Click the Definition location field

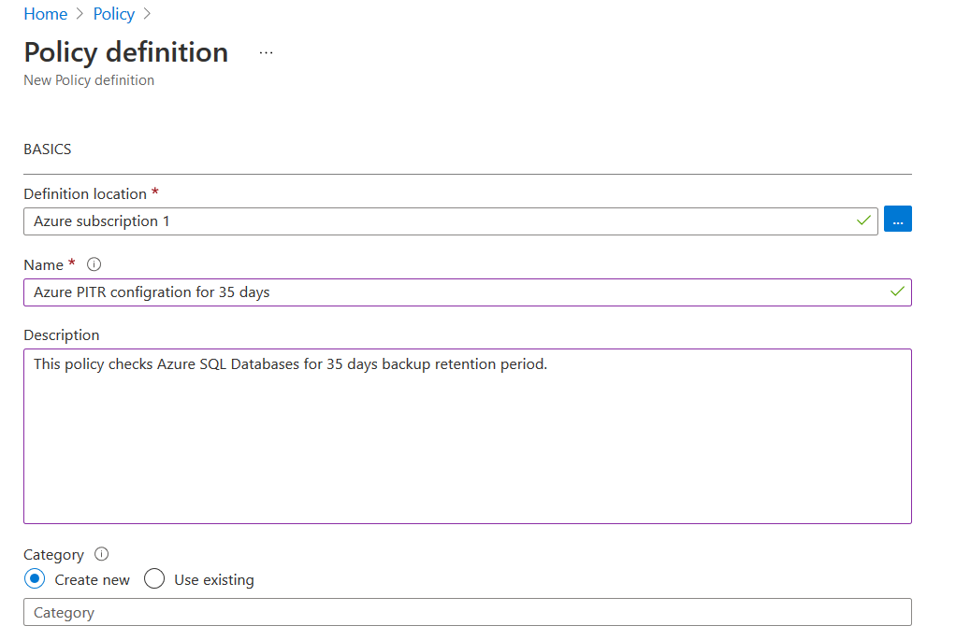click(x=440, y=221)
